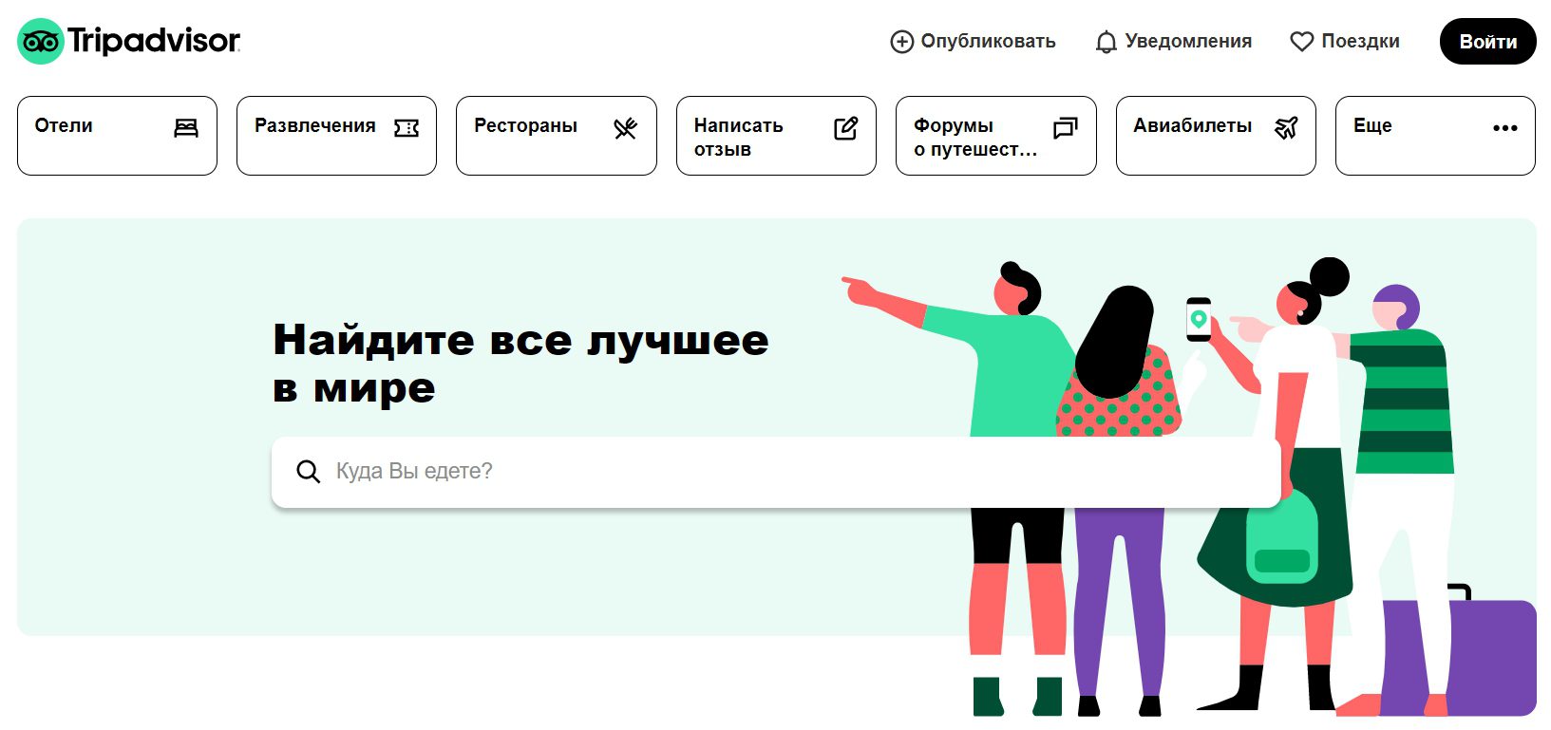Focus the Куда Вы едете? search field
The width and height of the screenshot is (1551, 730).
(x=776, y=472)
